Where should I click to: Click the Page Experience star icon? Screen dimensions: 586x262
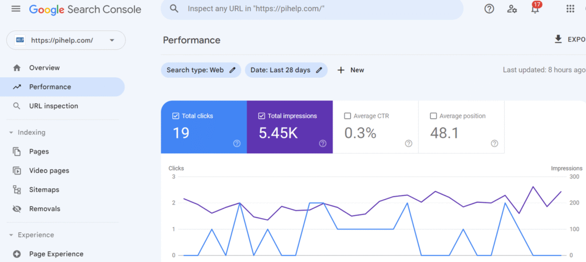[17, 254]
